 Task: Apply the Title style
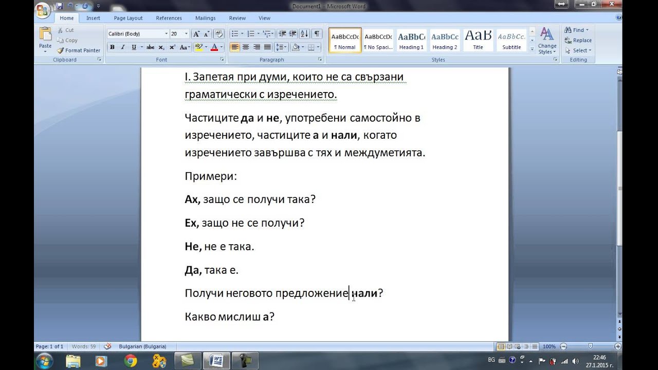click(478, 40)
